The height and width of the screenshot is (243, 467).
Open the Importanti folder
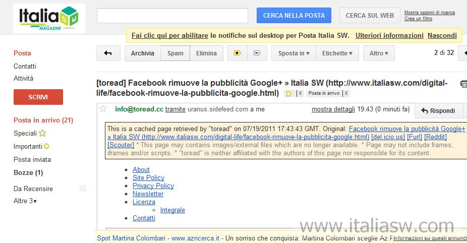pyautogui.click(x=28, y=147)
